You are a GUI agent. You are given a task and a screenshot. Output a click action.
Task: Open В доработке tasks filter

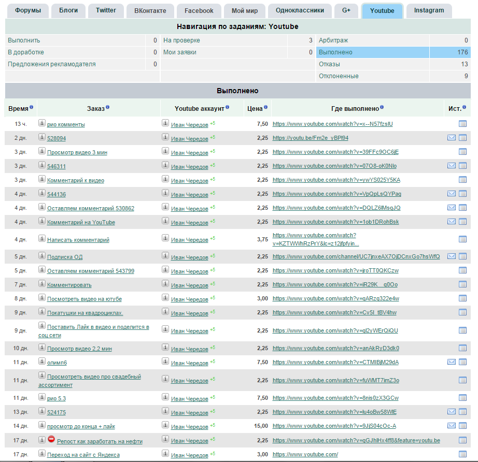(26, 52)
